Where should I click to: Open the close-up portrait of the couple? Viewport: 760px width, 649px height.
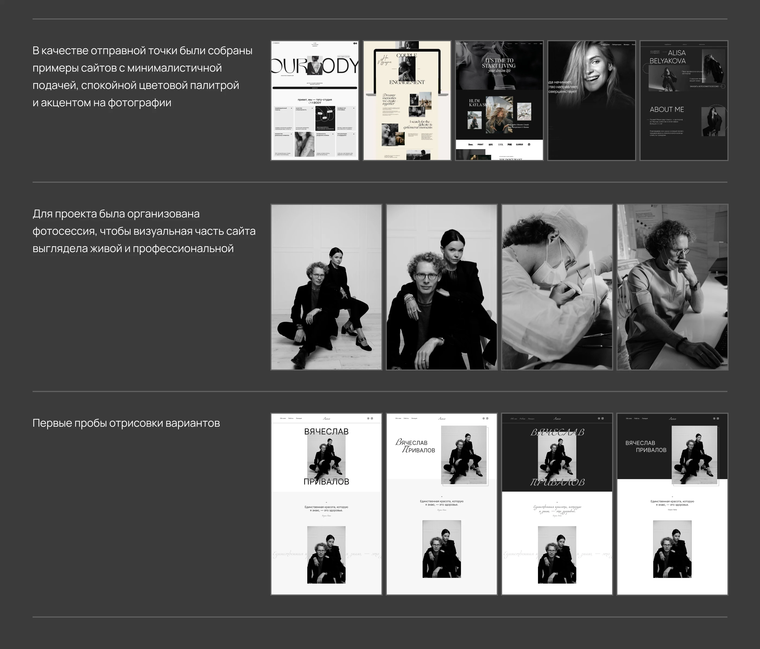pyautogui.click(x=442, y=287)
